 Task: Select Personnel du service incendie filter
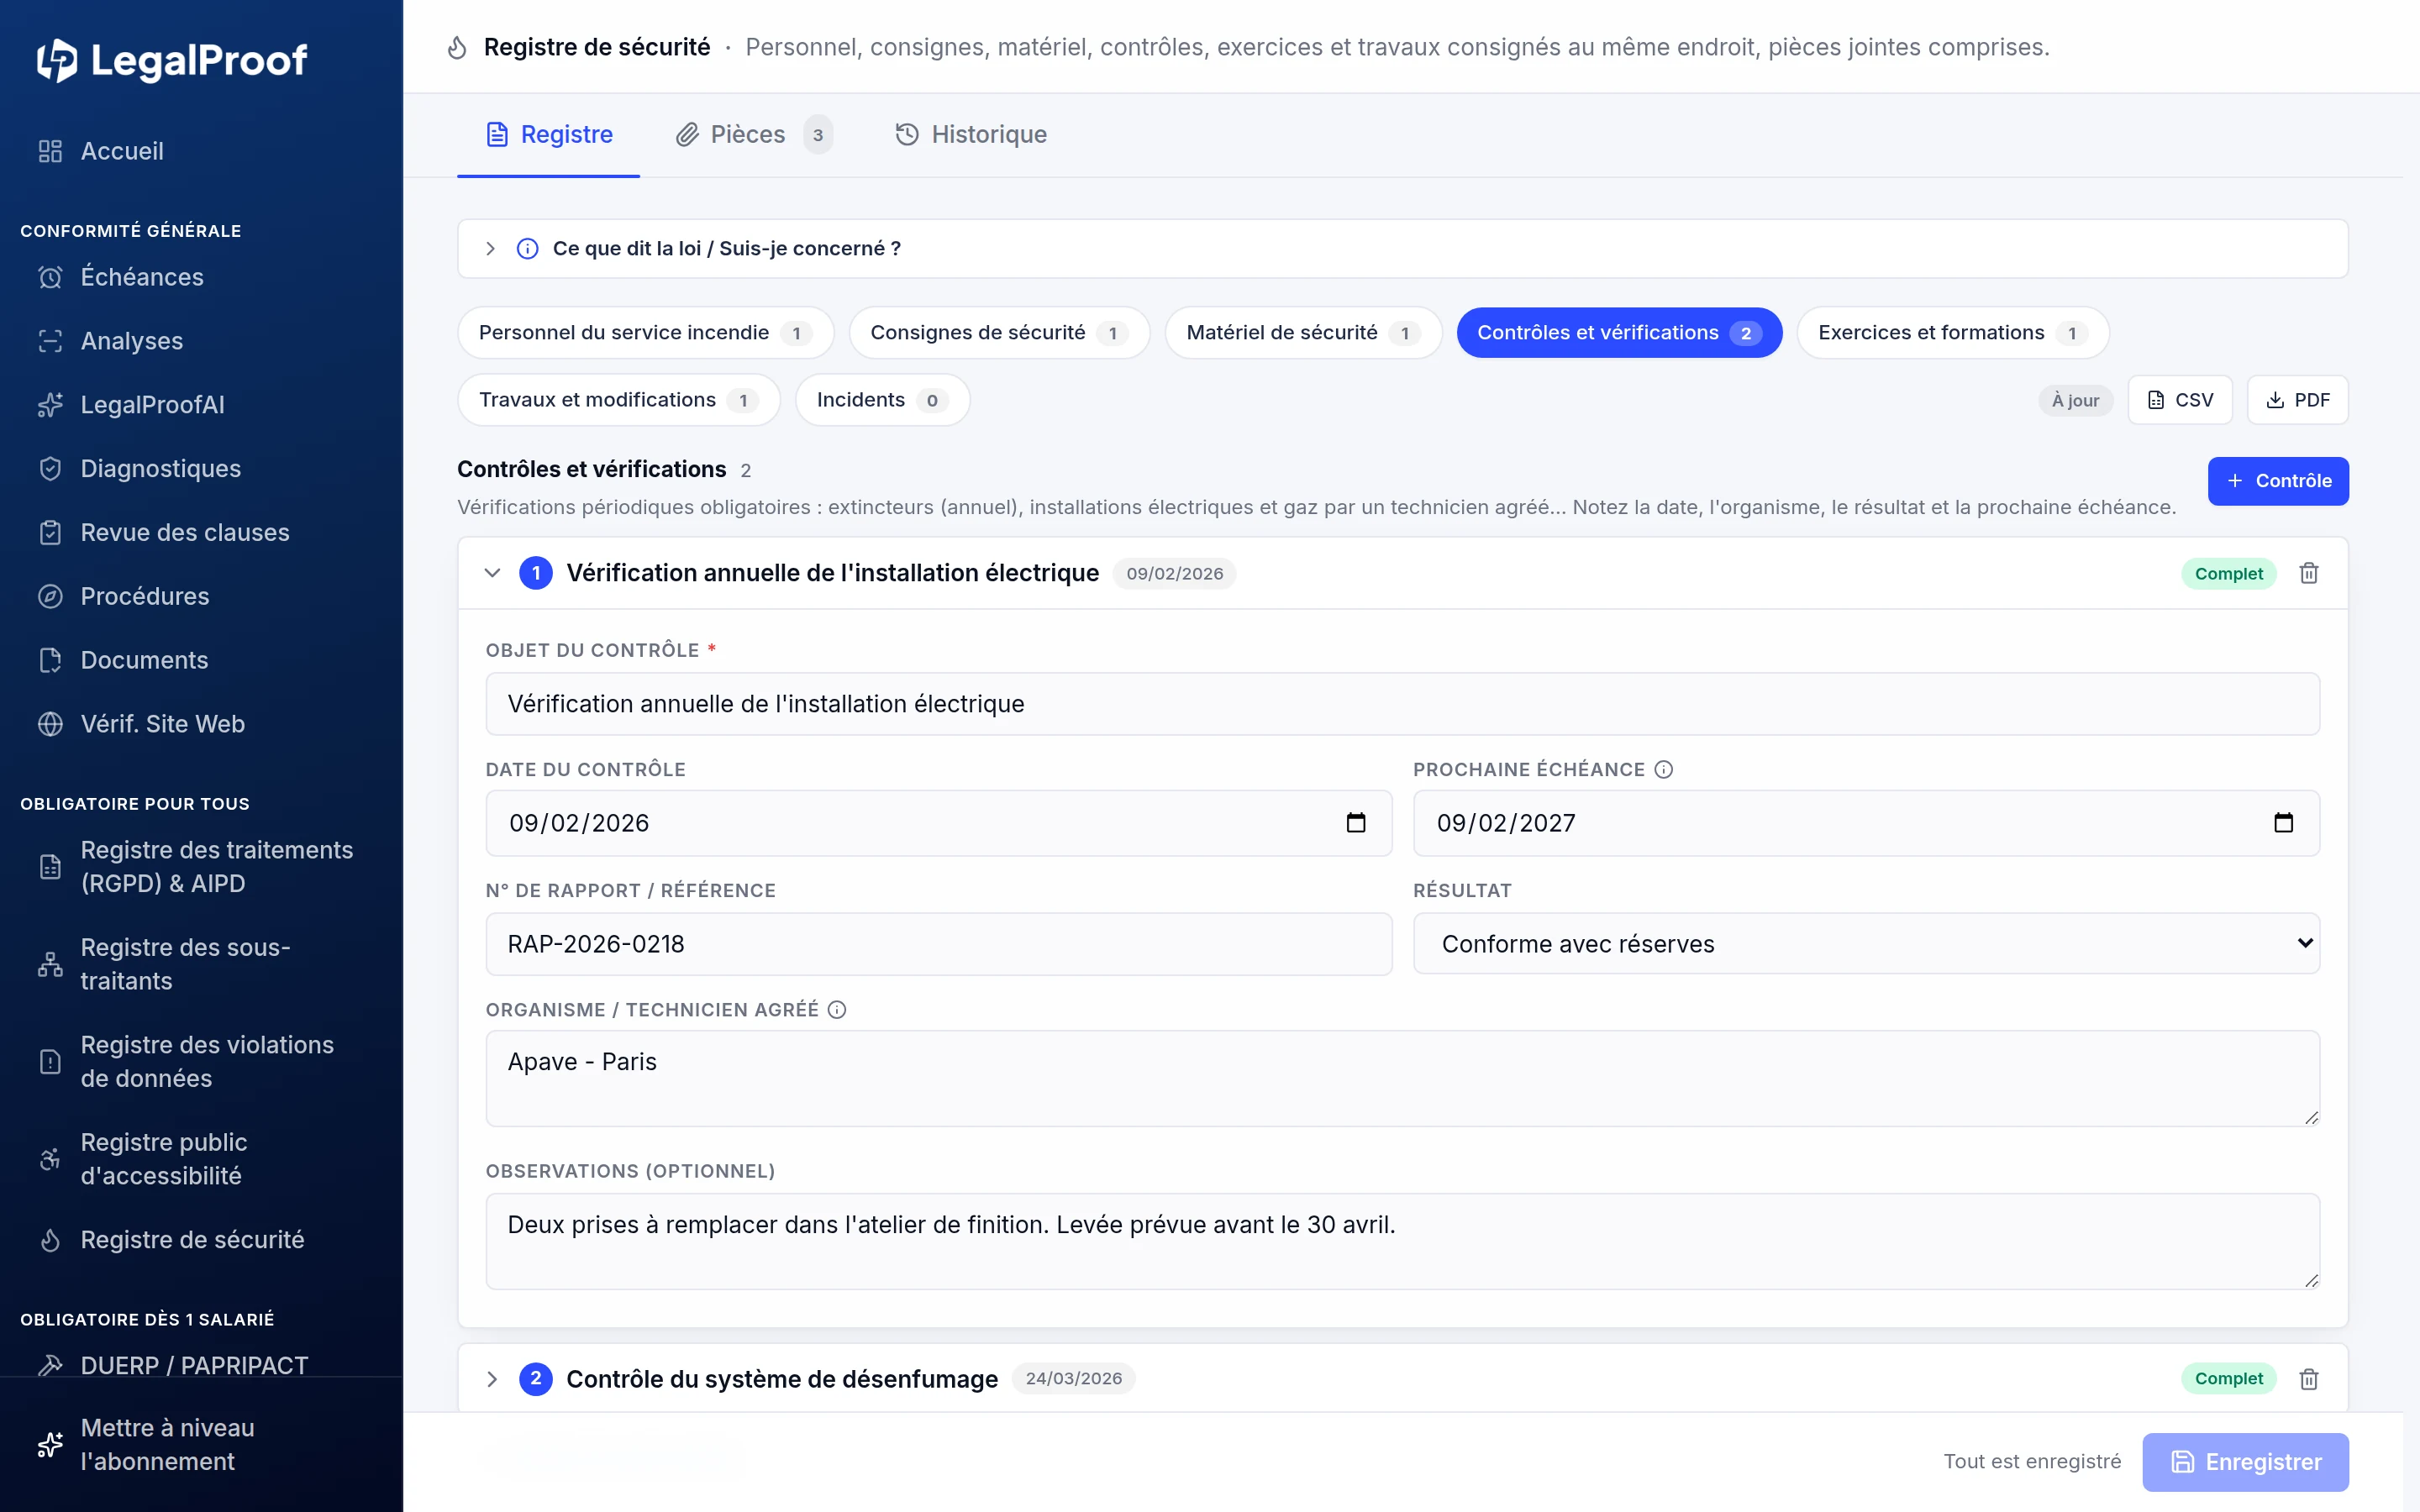coord(645,333)
